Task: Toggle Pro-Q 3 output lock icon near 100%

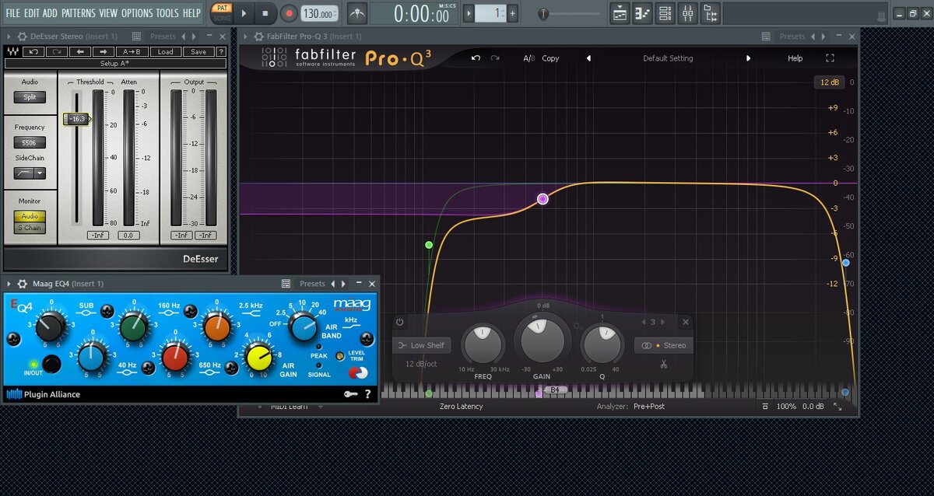Action: pyautogui.click(x=766, y=407)
